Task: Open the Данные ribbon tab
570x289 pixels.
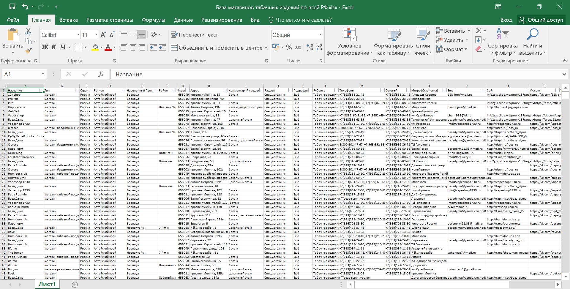Action: click(183, 20)
